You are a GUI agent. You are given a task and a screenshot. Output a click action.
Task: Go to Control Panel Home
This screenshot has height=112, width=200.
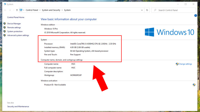click(x=16, y=17)
